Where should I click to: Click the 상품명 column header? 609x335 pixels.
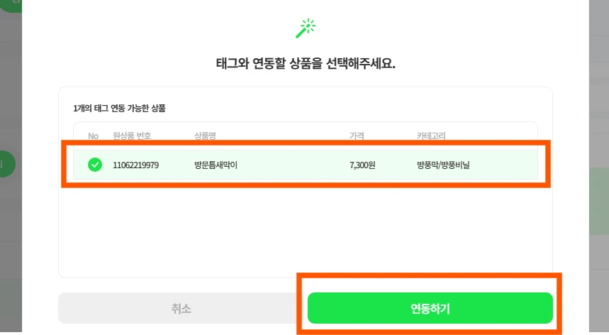tap(206, 136)
